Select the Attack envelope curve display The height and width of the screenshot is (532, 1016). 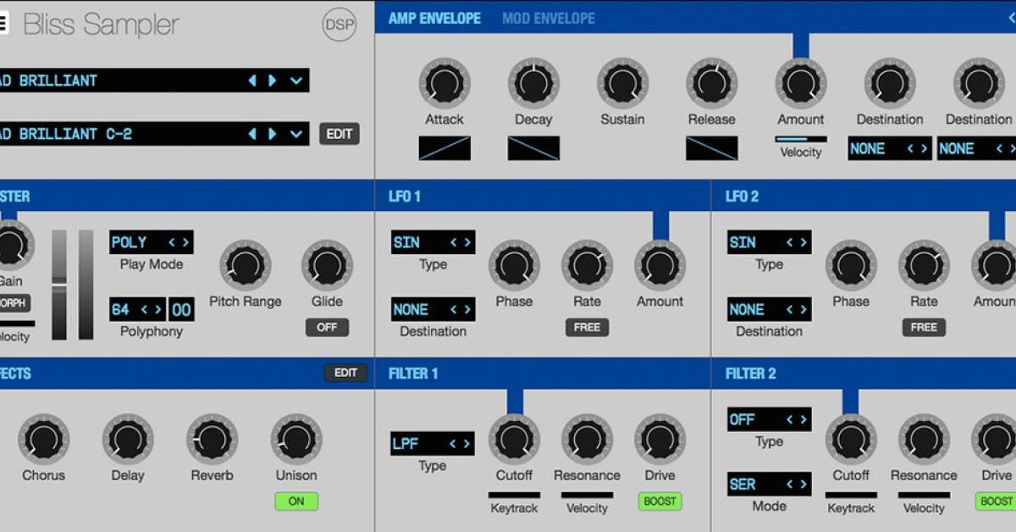point(444,148)
